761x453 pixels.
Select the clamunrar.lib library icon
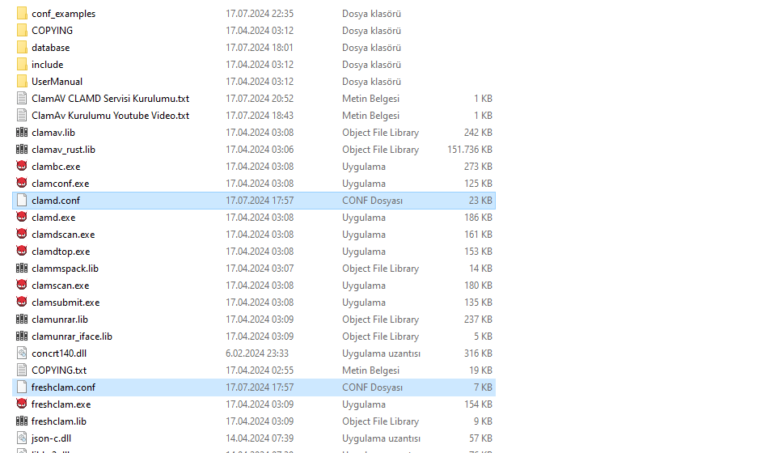coord(22,320)
